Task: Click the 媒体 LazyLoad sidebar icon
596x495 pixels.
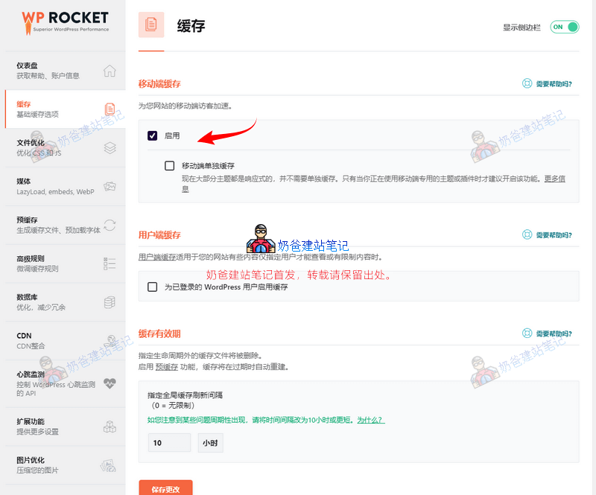Action: (x=110, y=186)
